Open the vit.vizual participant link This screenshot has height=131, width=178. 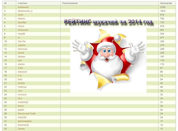click(x=22, y=95)
